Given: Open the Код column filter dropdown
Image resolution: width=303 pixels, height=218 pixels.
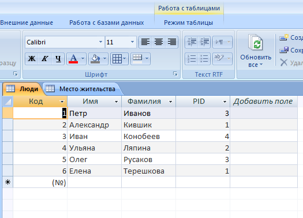Looking at the screenshot, I should click(62, 102).
